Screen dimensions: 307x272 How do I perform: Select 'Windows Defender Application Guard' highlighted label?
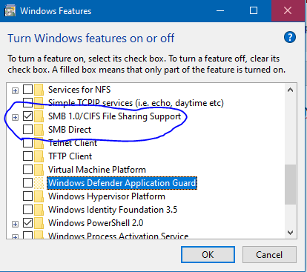click(122, 183)
